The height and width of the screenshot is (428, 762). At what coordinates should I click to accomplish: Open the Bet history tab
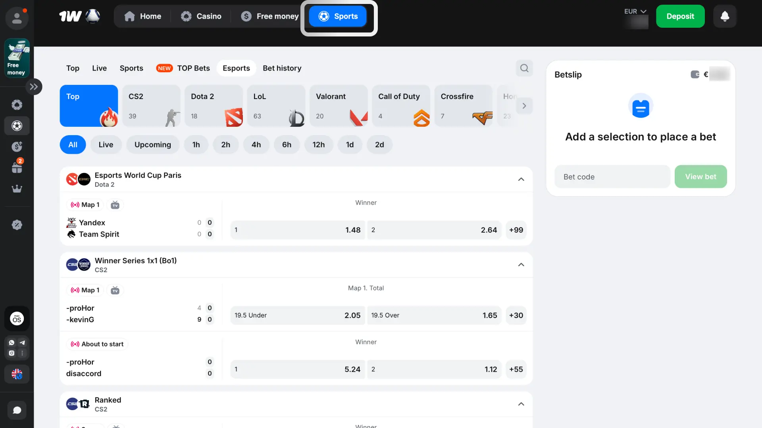tap(282, 68)
